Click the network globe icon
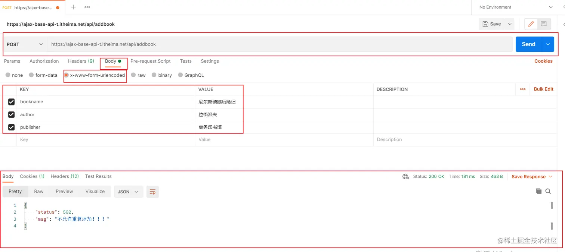The image size is (565, 252). pos(405,177)
